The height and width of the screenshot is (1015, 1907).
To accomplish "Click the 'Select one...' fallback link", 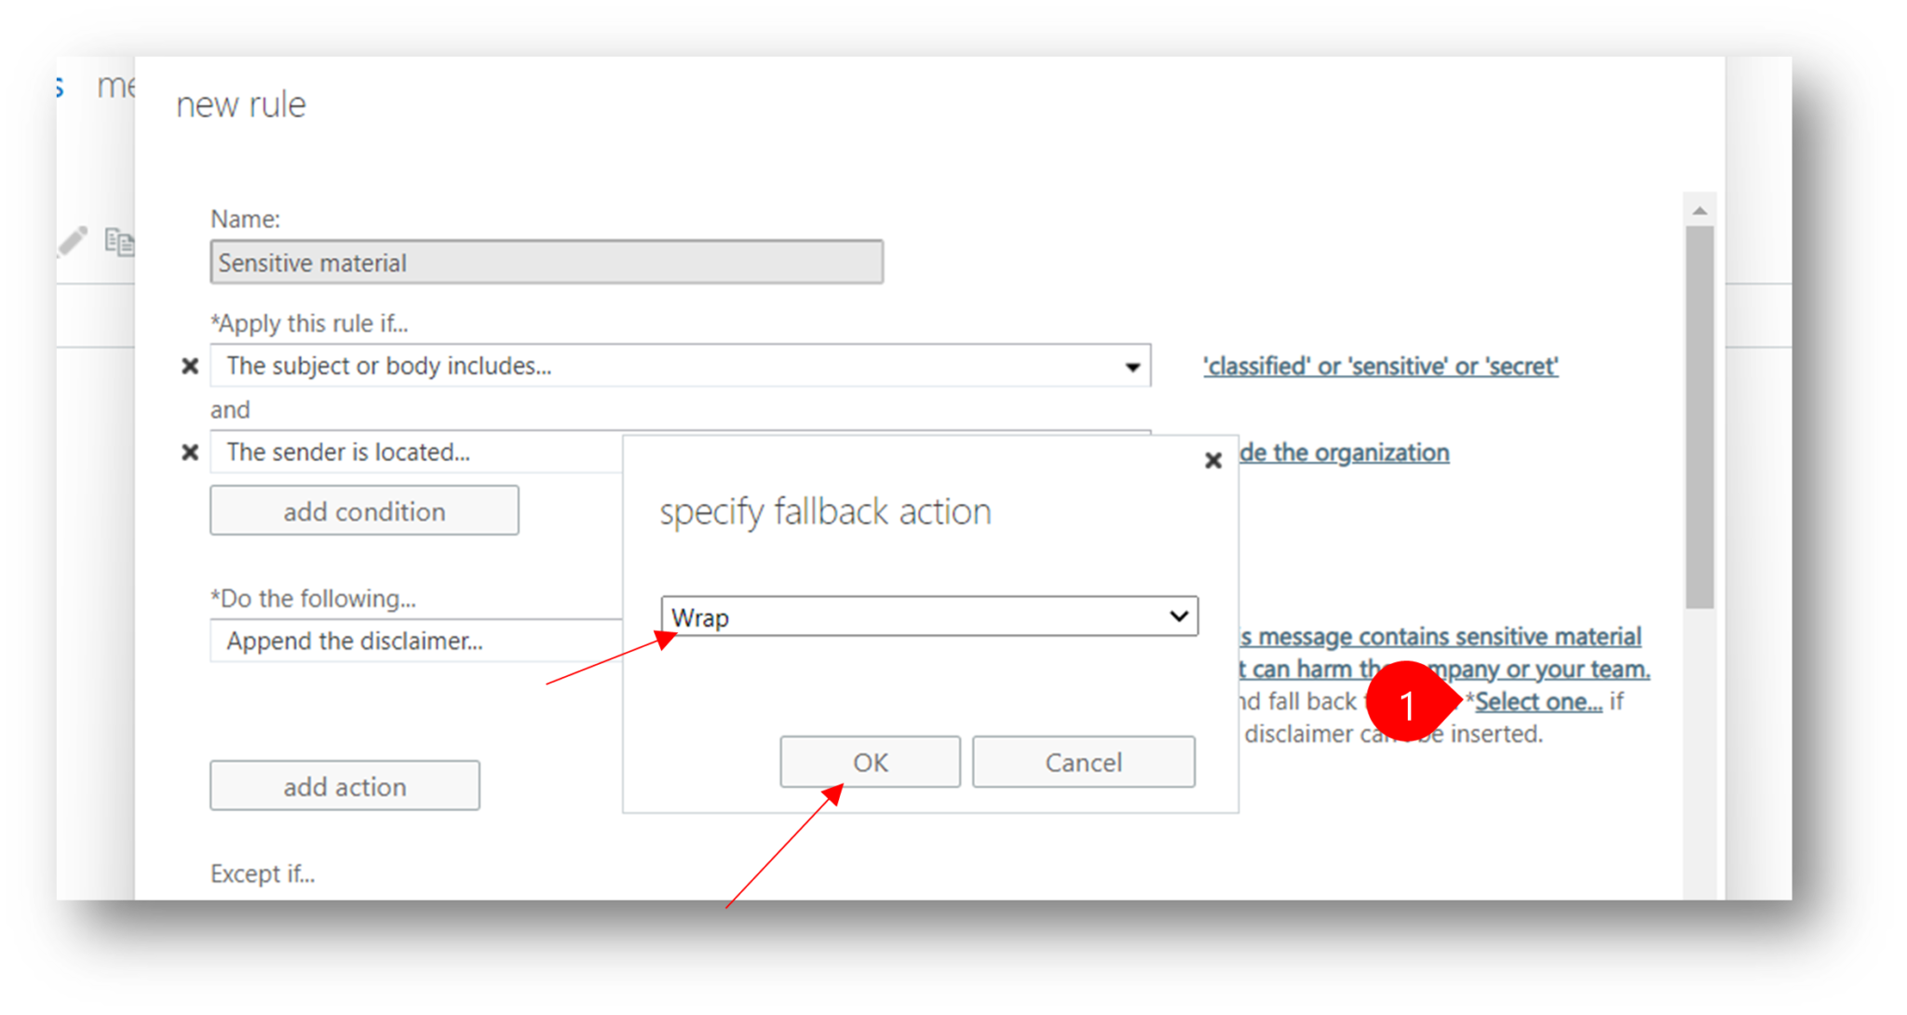I will pos(1538,702).
